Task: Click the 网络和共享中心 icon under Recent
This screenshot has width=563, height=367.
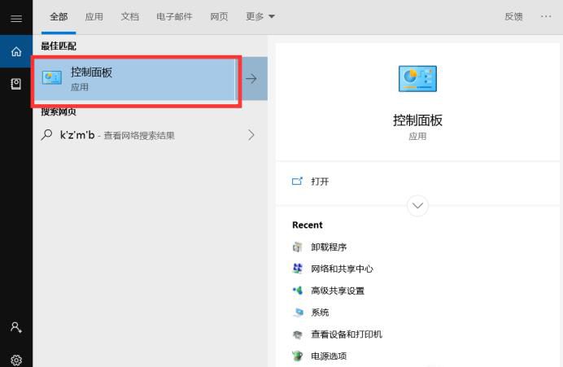Action: pos(297,269)
